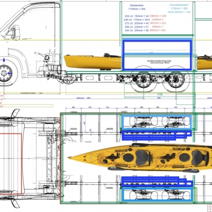Screen dimensions: 212x212
Task: Click the 1750 axle dimension label
Action: tap(160, 95)
